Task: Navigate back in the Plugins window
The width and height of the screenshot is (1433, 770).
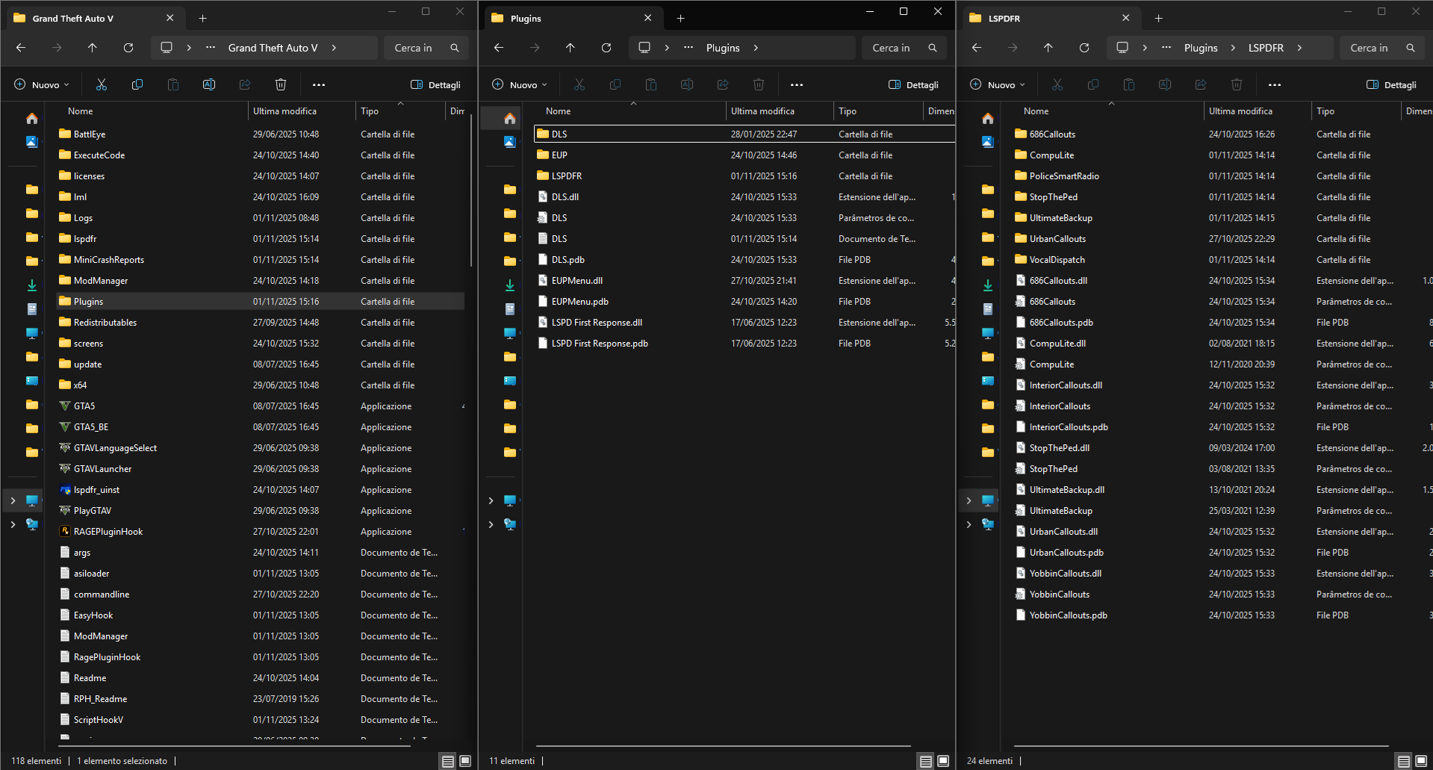Action: [x=499, y=48]
